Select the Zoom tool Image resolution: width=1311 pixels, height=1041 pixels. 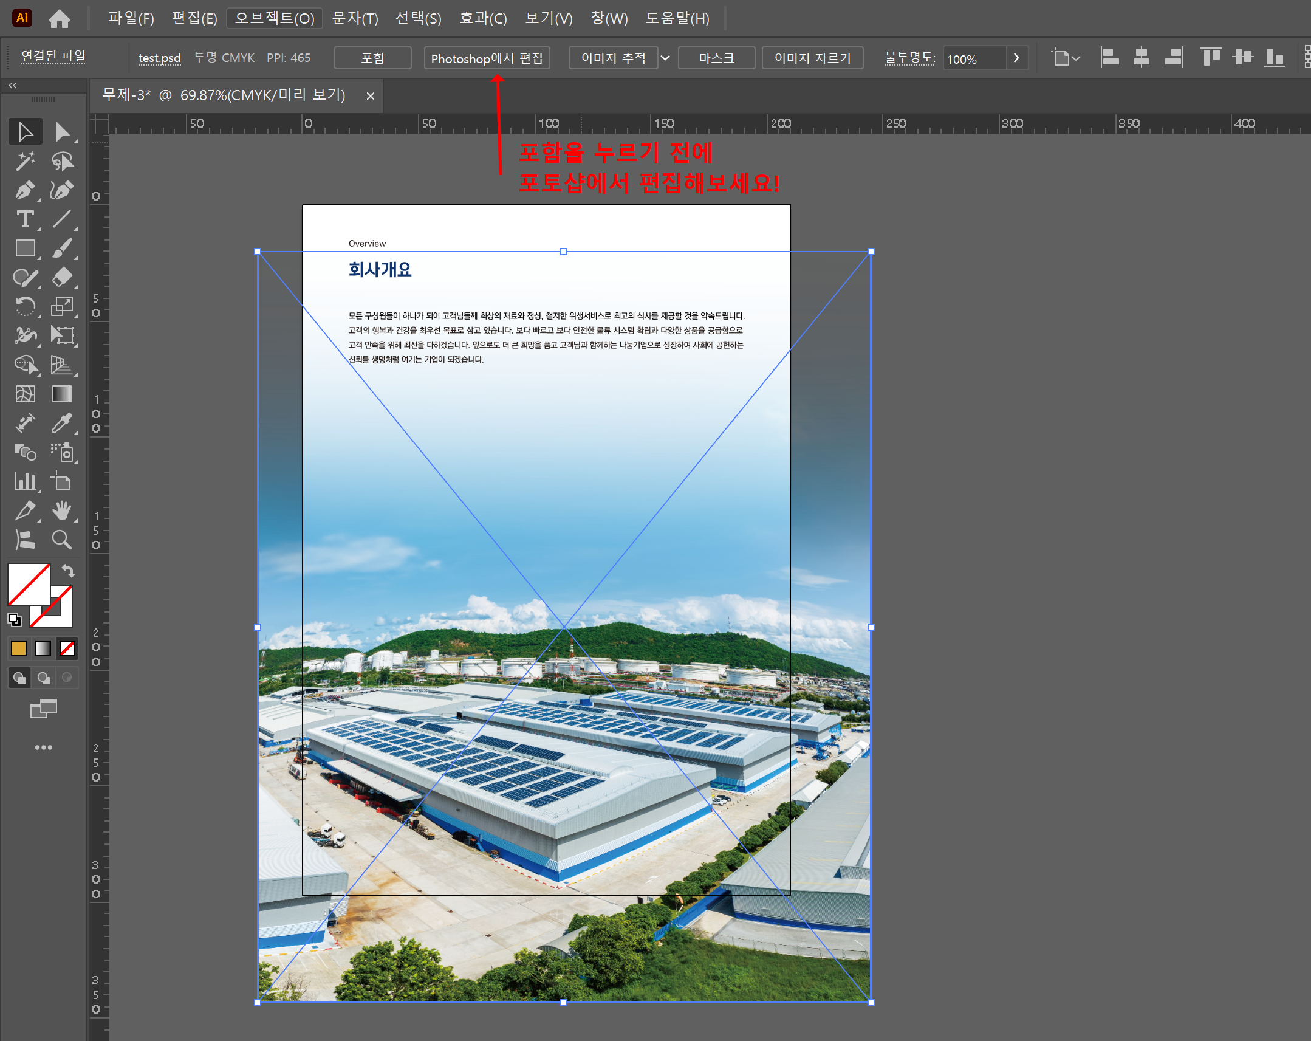(61, 540)
